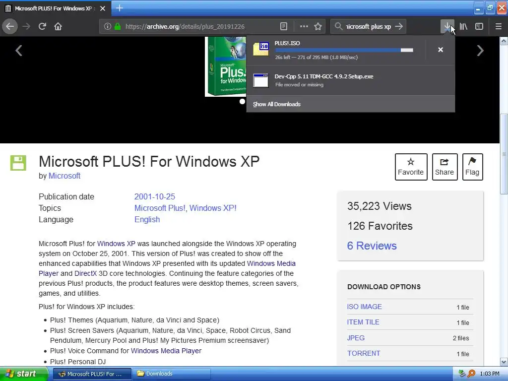Click the Plus! box art thumbnail
The image size is (508, 381).
click(x=226, y=66)
